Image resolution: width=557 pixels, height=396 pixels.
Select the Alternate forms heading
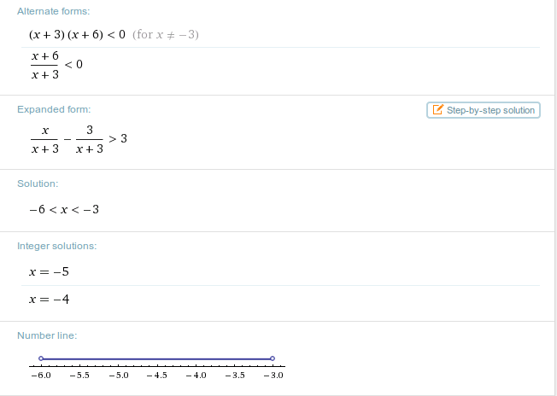point(53,11)
